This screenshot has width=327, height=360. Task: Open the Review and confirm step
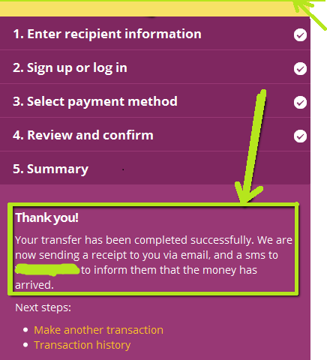pyautogui.click(x=155, y=135)
